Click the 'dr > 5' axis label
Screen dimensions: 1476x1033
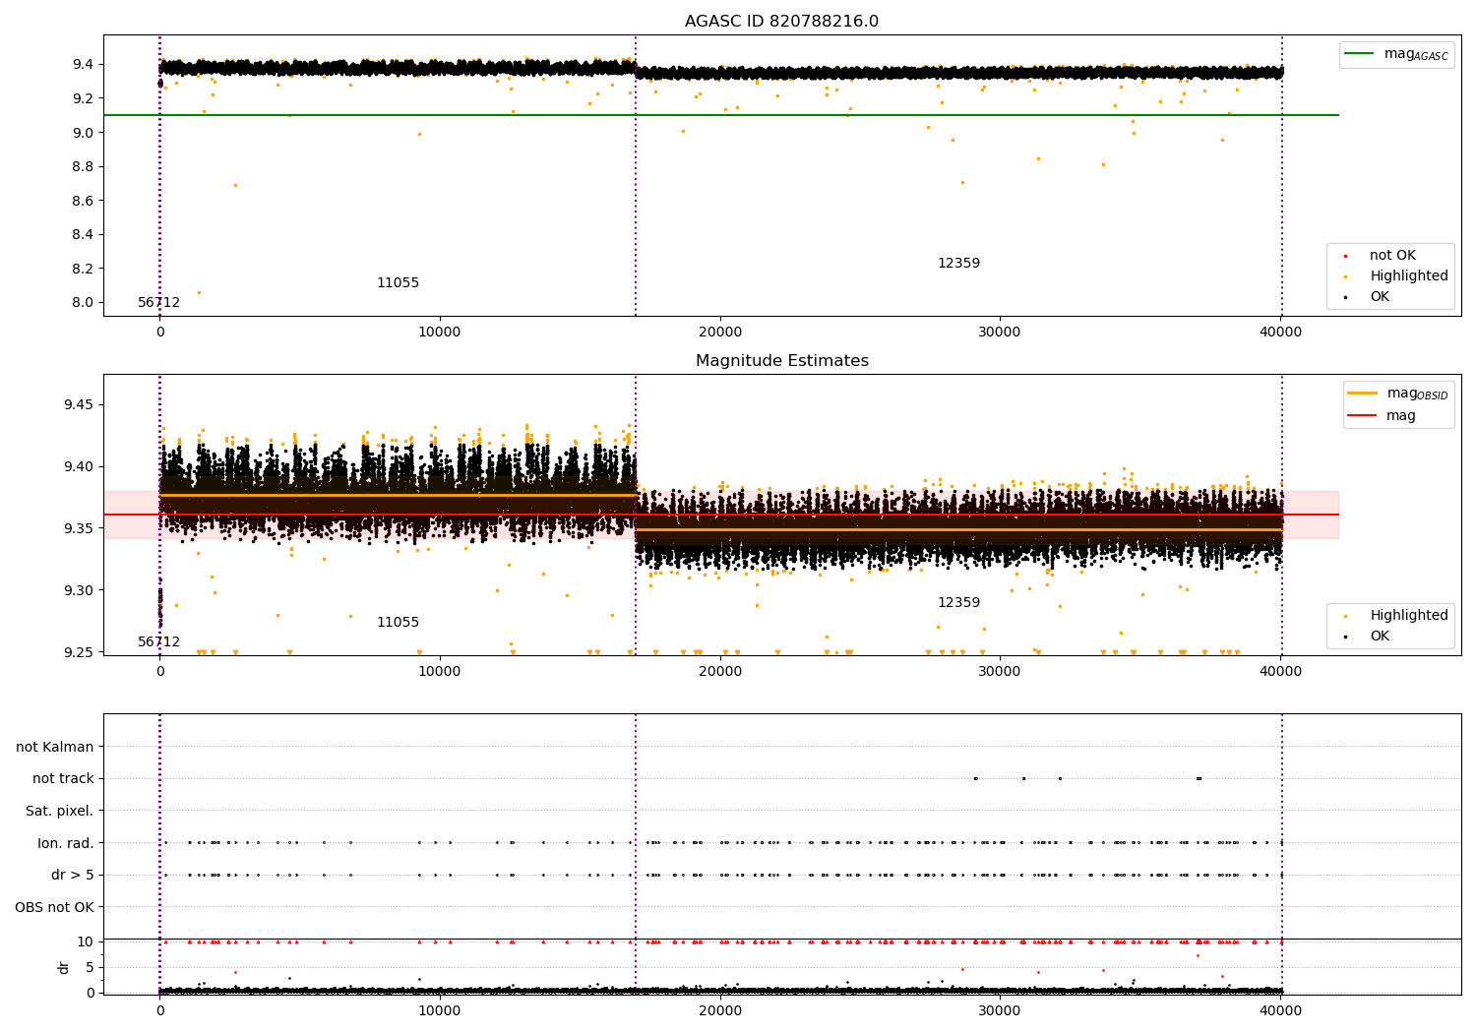click(x=73, y=875)
